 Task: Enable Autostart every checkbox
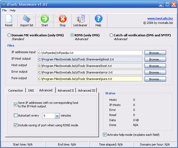coord(15,115)
